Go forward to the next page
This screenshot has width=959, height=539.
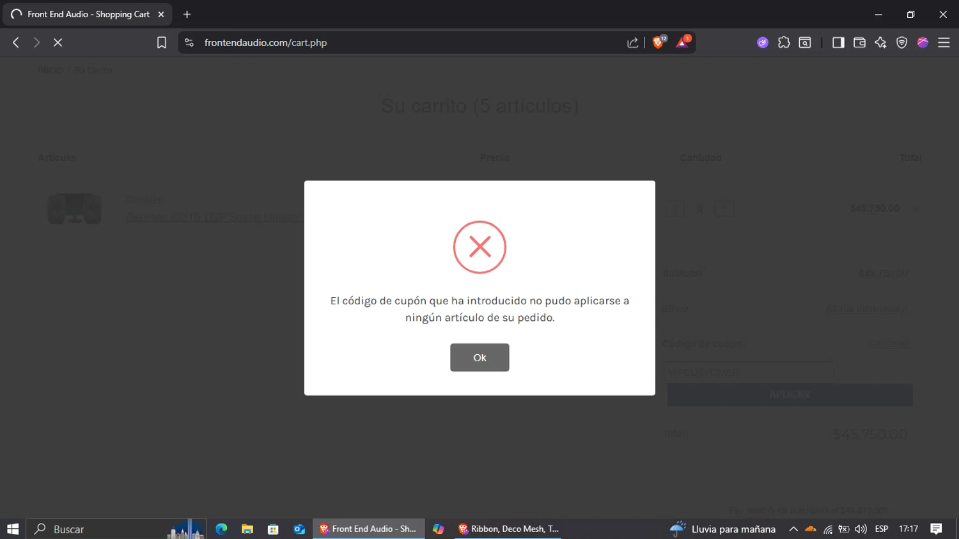point(36,42)
